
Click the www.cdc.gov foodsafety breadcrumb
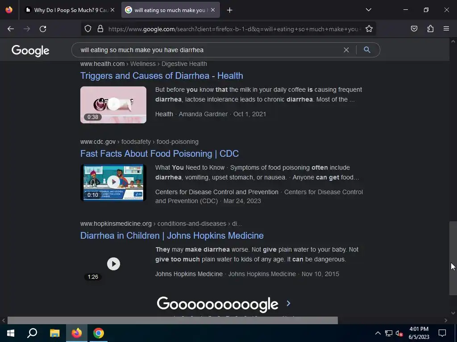coord(139,142)
